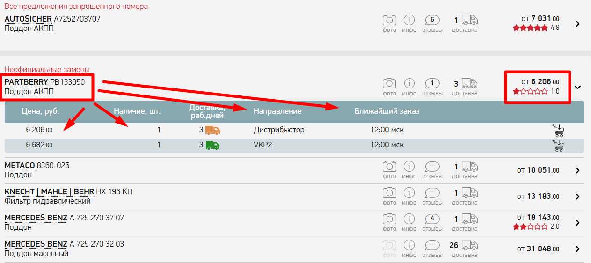Open photo icon for METACO 8360-025
591x263 pixels.
point(389,166)
